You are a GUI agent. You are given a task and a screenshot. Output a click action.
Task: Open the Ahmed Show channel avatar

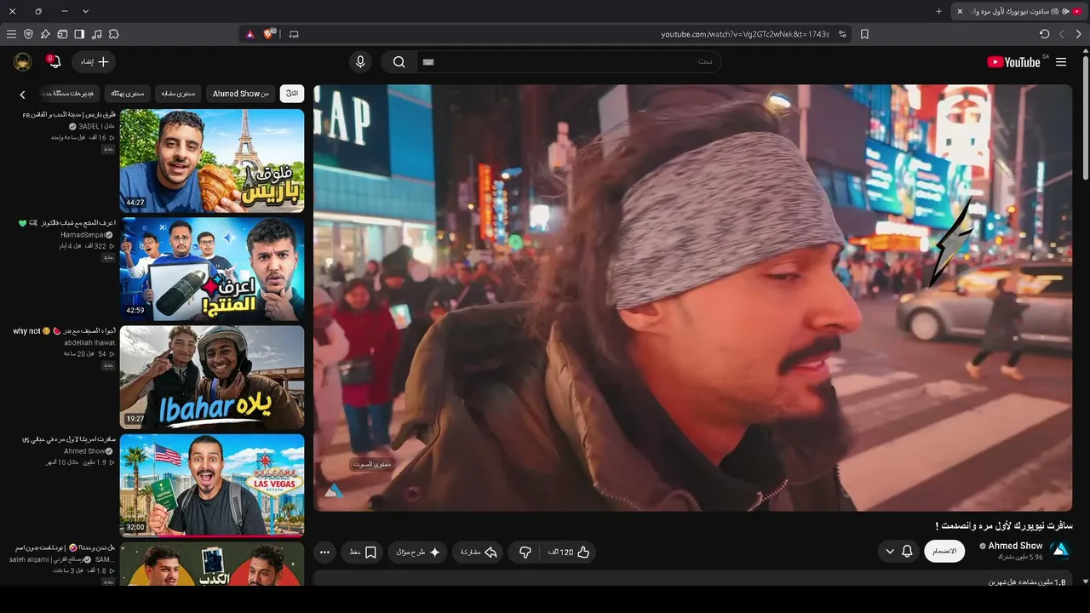point(1060,550)
